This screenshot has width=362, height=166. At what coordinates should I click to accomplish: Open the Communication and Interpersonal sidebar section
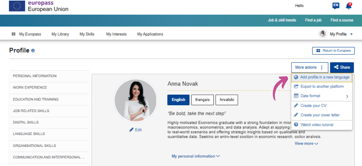click(x=49, y=158)
